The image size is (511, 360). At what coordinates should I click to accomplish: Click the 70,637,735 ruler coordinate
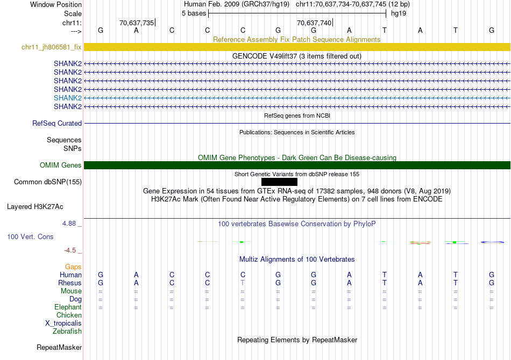(x=137, y=23)
